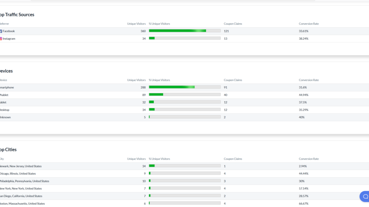This screenshot has width=369, height=207.
Task: Click the Instagram icon in referrer list
Action: coord(1,39)
